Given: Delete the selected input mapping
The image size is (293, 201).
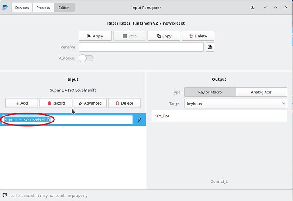Looking at the screenshot, I should click(x=124, y=103).
